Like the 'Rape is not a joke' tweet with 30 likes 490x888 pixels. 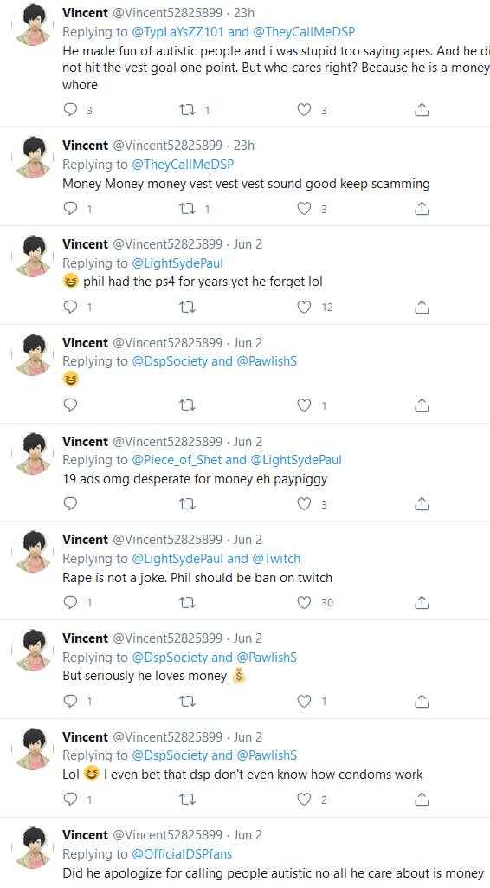click(305, 603)
